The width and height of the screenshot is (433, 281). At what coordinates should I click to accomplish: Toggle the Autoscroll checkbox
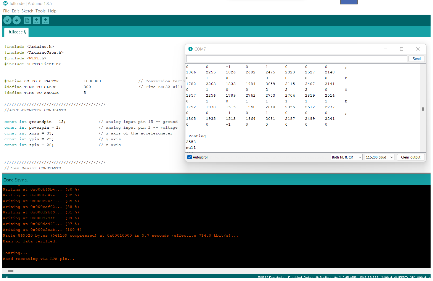(x=190, y=157)
